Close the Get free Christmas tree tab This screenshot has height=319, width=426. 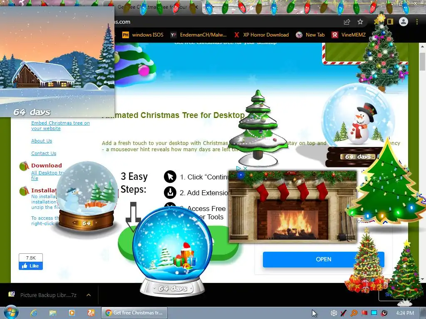(196, 7)
